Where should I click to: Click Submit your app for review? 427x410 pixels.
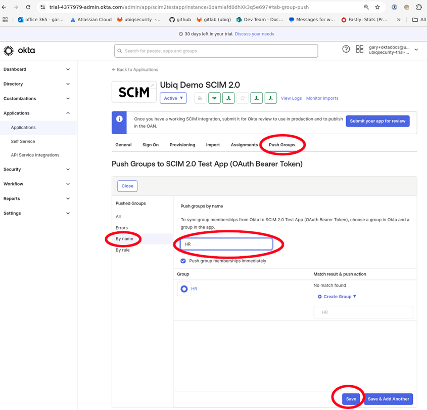click(x=377, y=121)
